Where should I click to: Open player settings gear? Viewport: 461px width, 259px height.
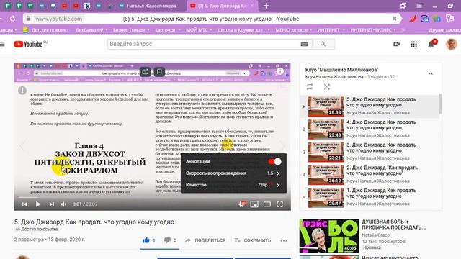pyautogui.click(x=242, y=204)
